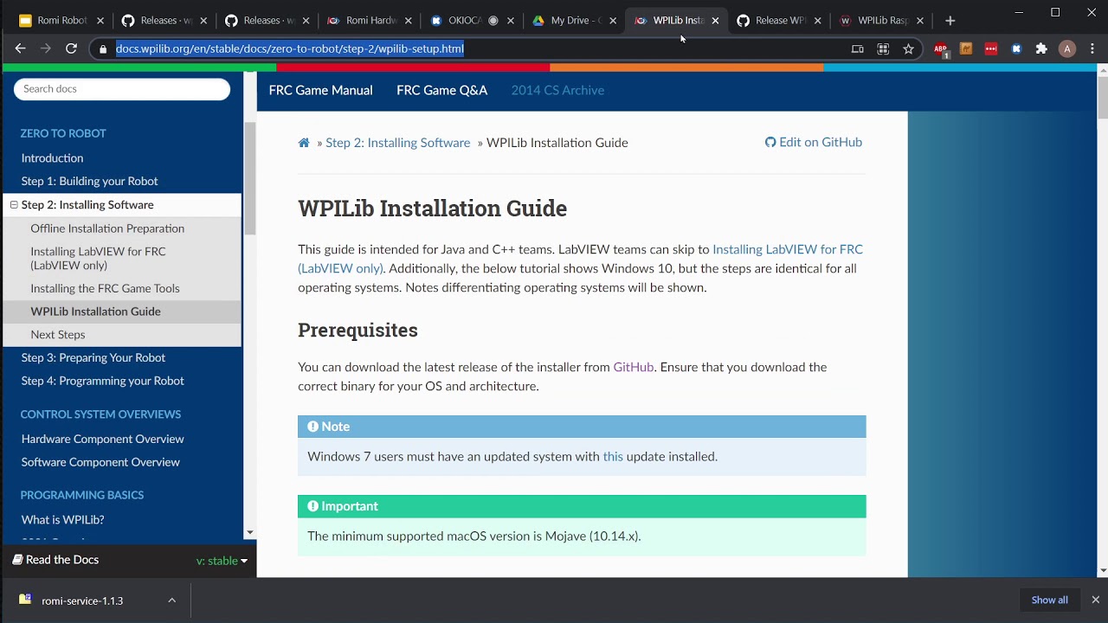The image size is (1108, 623).
Task: Close the downloads bar
Action: pyautogui.click(x=1095, y=600)
